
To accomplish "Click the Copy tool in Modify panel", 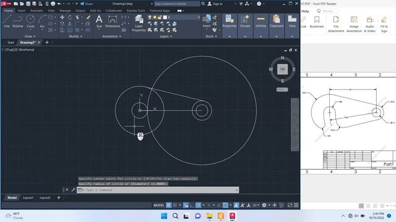I will 62,24.
